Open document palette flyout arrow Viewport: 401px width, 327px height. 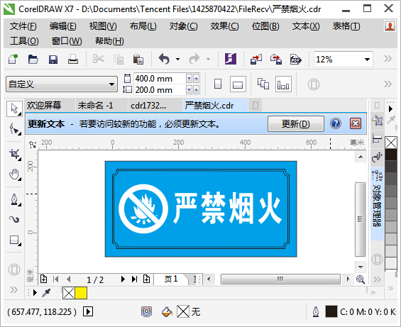point(35,292)
